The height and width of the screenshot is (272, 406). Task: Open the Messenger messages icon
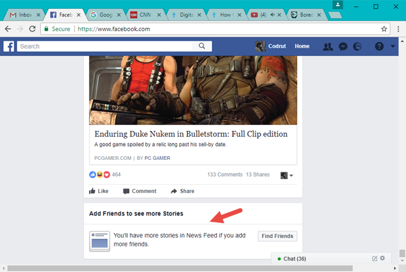coord(343,46)
